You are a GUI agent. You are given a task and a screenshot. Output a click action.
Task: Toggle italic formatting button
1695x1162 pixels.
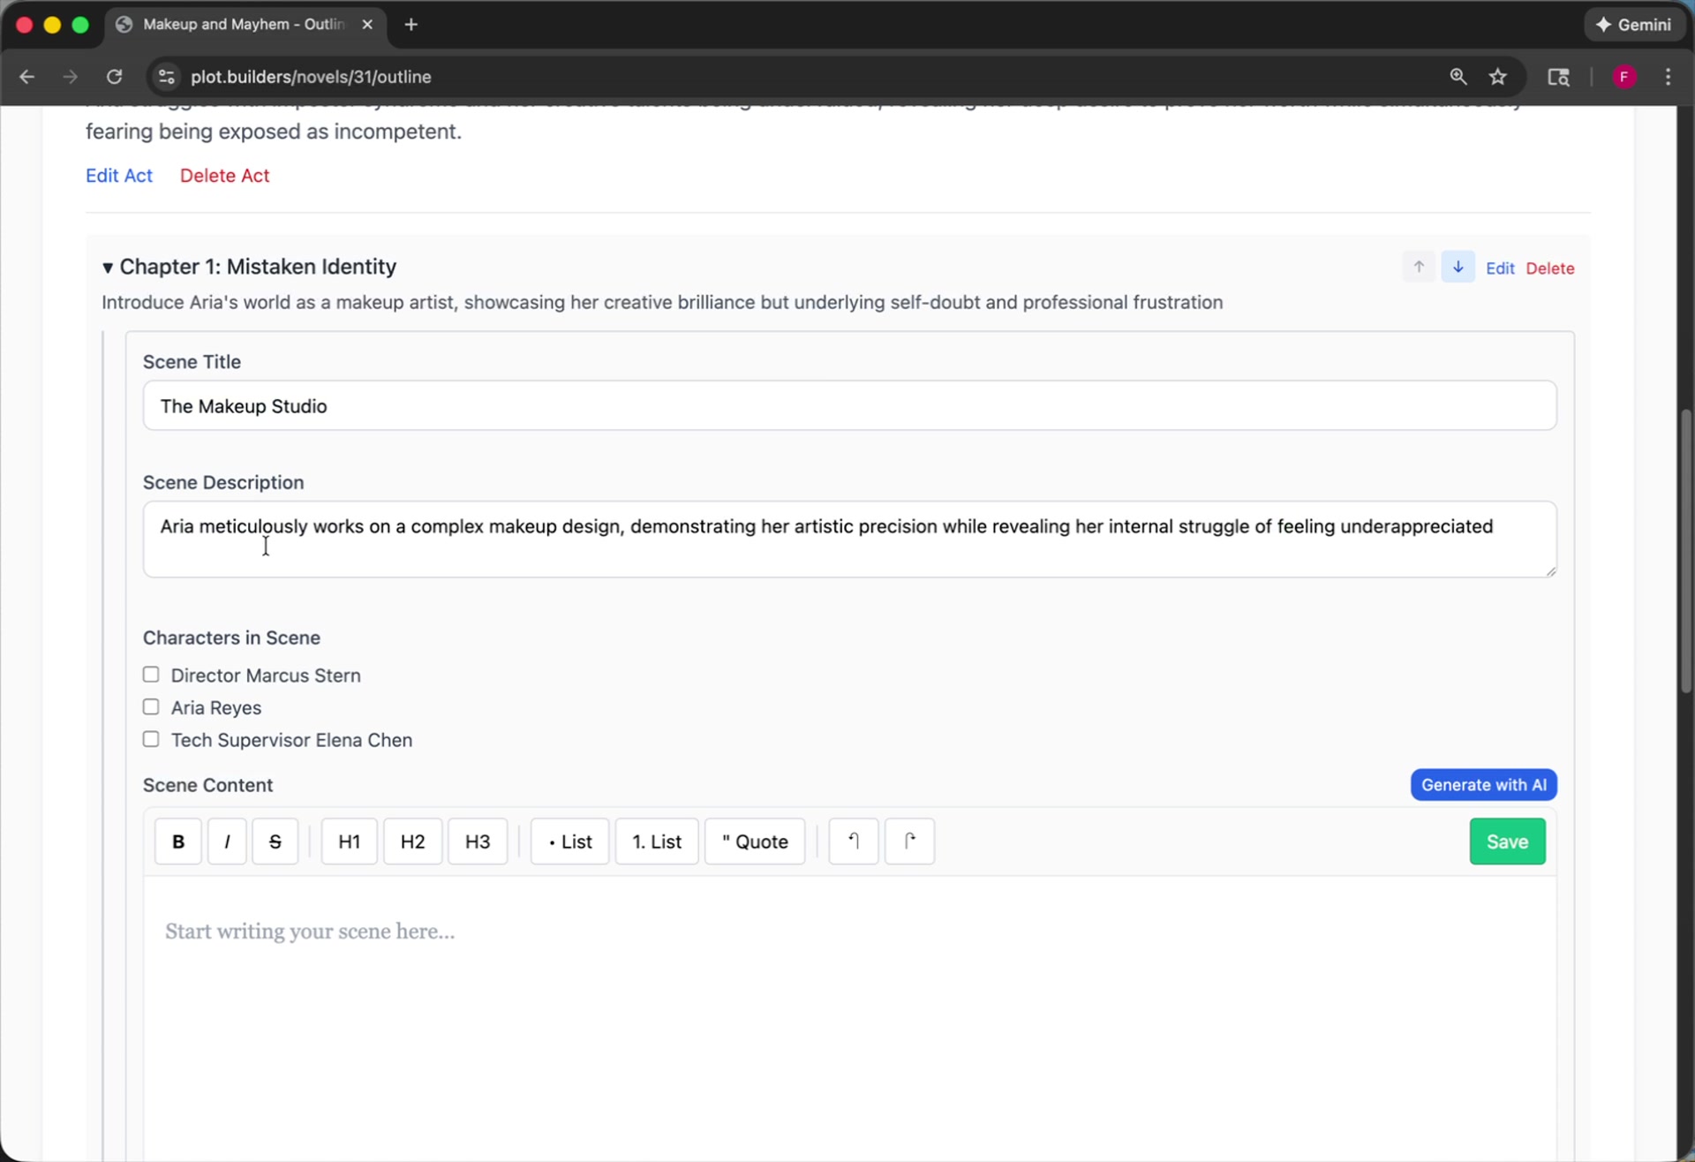click(227, 841)
